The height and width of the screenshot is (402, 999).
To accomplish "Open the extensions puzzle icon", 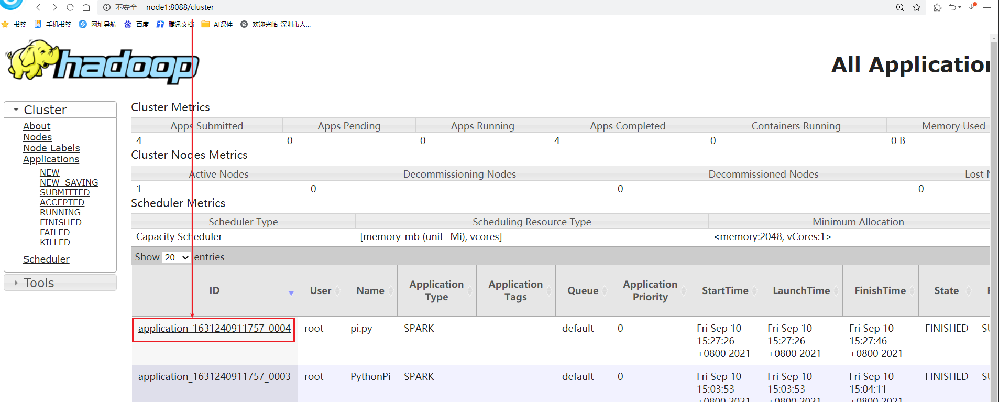I will click(938, 7).
